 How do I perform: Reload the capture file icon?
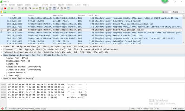tap(26, 8)
